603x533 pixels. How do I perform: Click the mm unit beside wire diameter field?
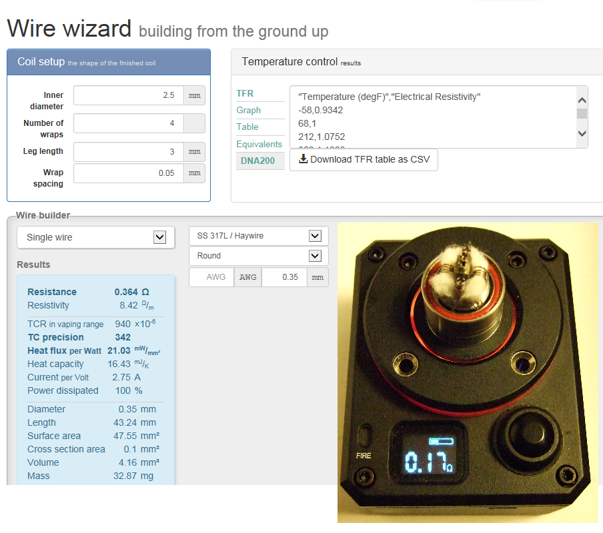pos(318,277)
